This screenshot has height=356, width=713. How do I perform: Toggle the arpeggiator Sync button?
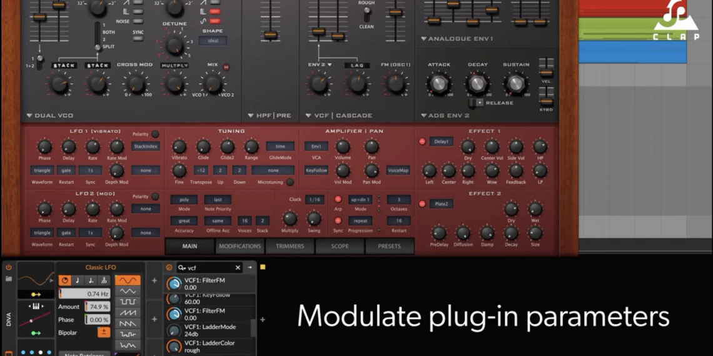click(x=338, y=220)
